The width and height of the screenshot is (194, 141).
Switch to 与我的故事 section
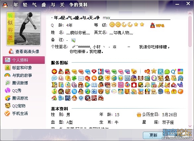click(18, 75)
